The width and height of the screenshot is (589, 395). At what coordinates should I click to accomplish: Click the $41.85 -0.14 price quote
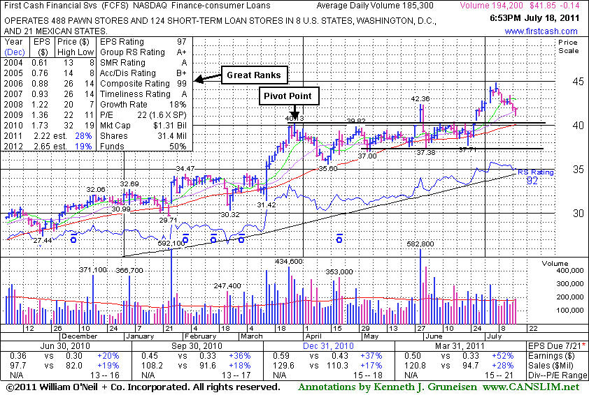click(x=555, y=6)
